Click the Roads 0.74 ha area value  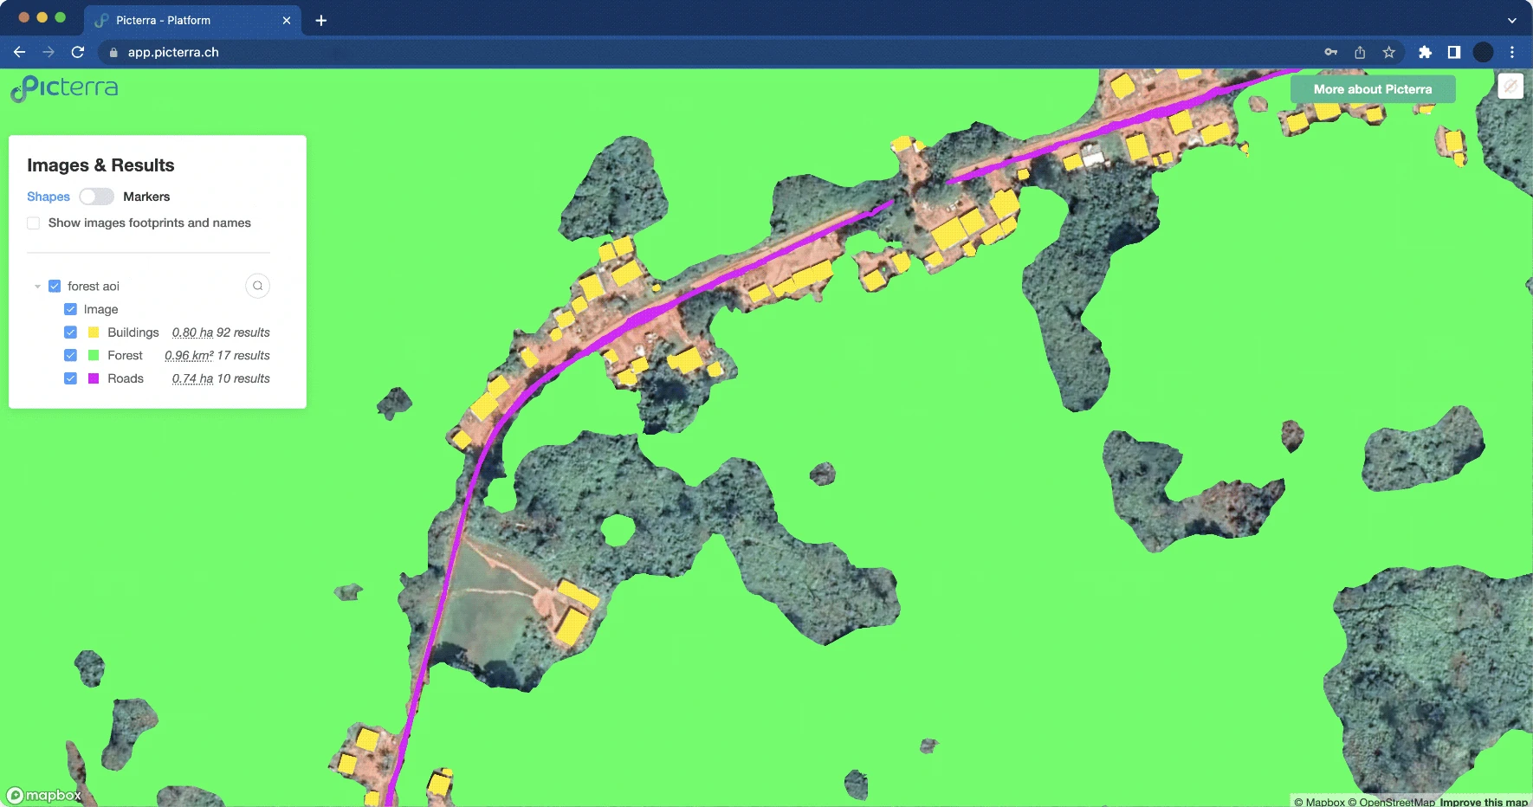pos(192,378)
